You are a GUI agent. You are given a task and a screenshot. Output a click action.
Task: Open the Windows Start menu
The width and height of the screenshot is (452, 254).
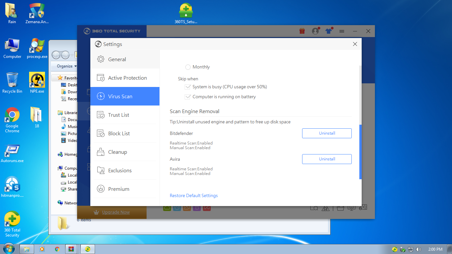(8, 249)
